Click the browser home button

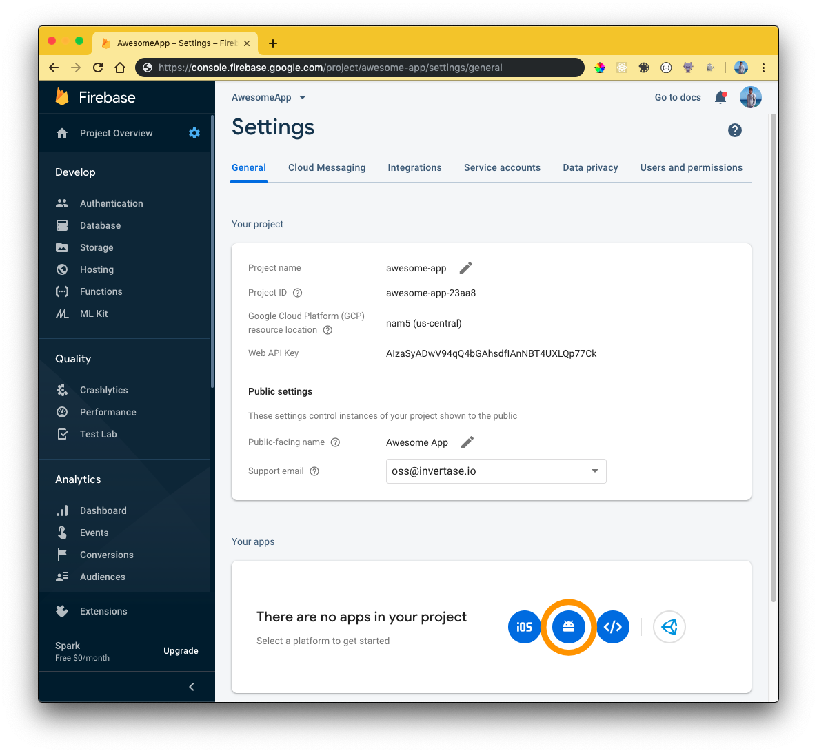120,68
